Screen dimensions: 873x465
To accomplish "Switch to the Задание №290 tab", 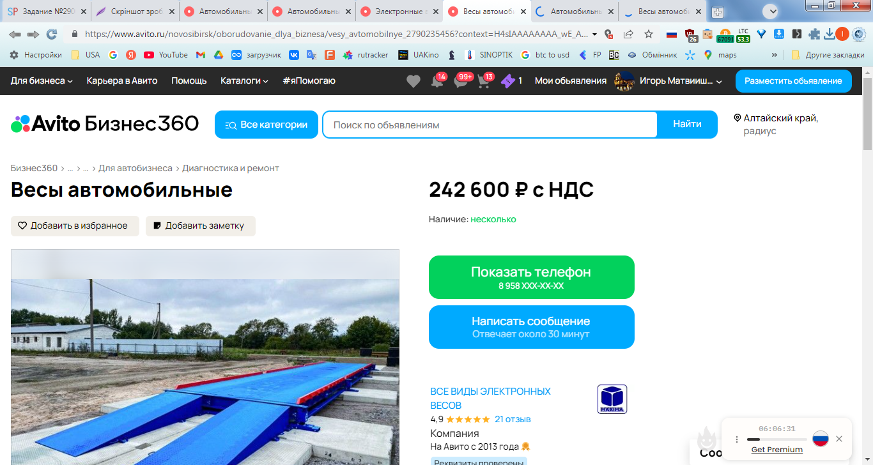I will coord(46,11).
